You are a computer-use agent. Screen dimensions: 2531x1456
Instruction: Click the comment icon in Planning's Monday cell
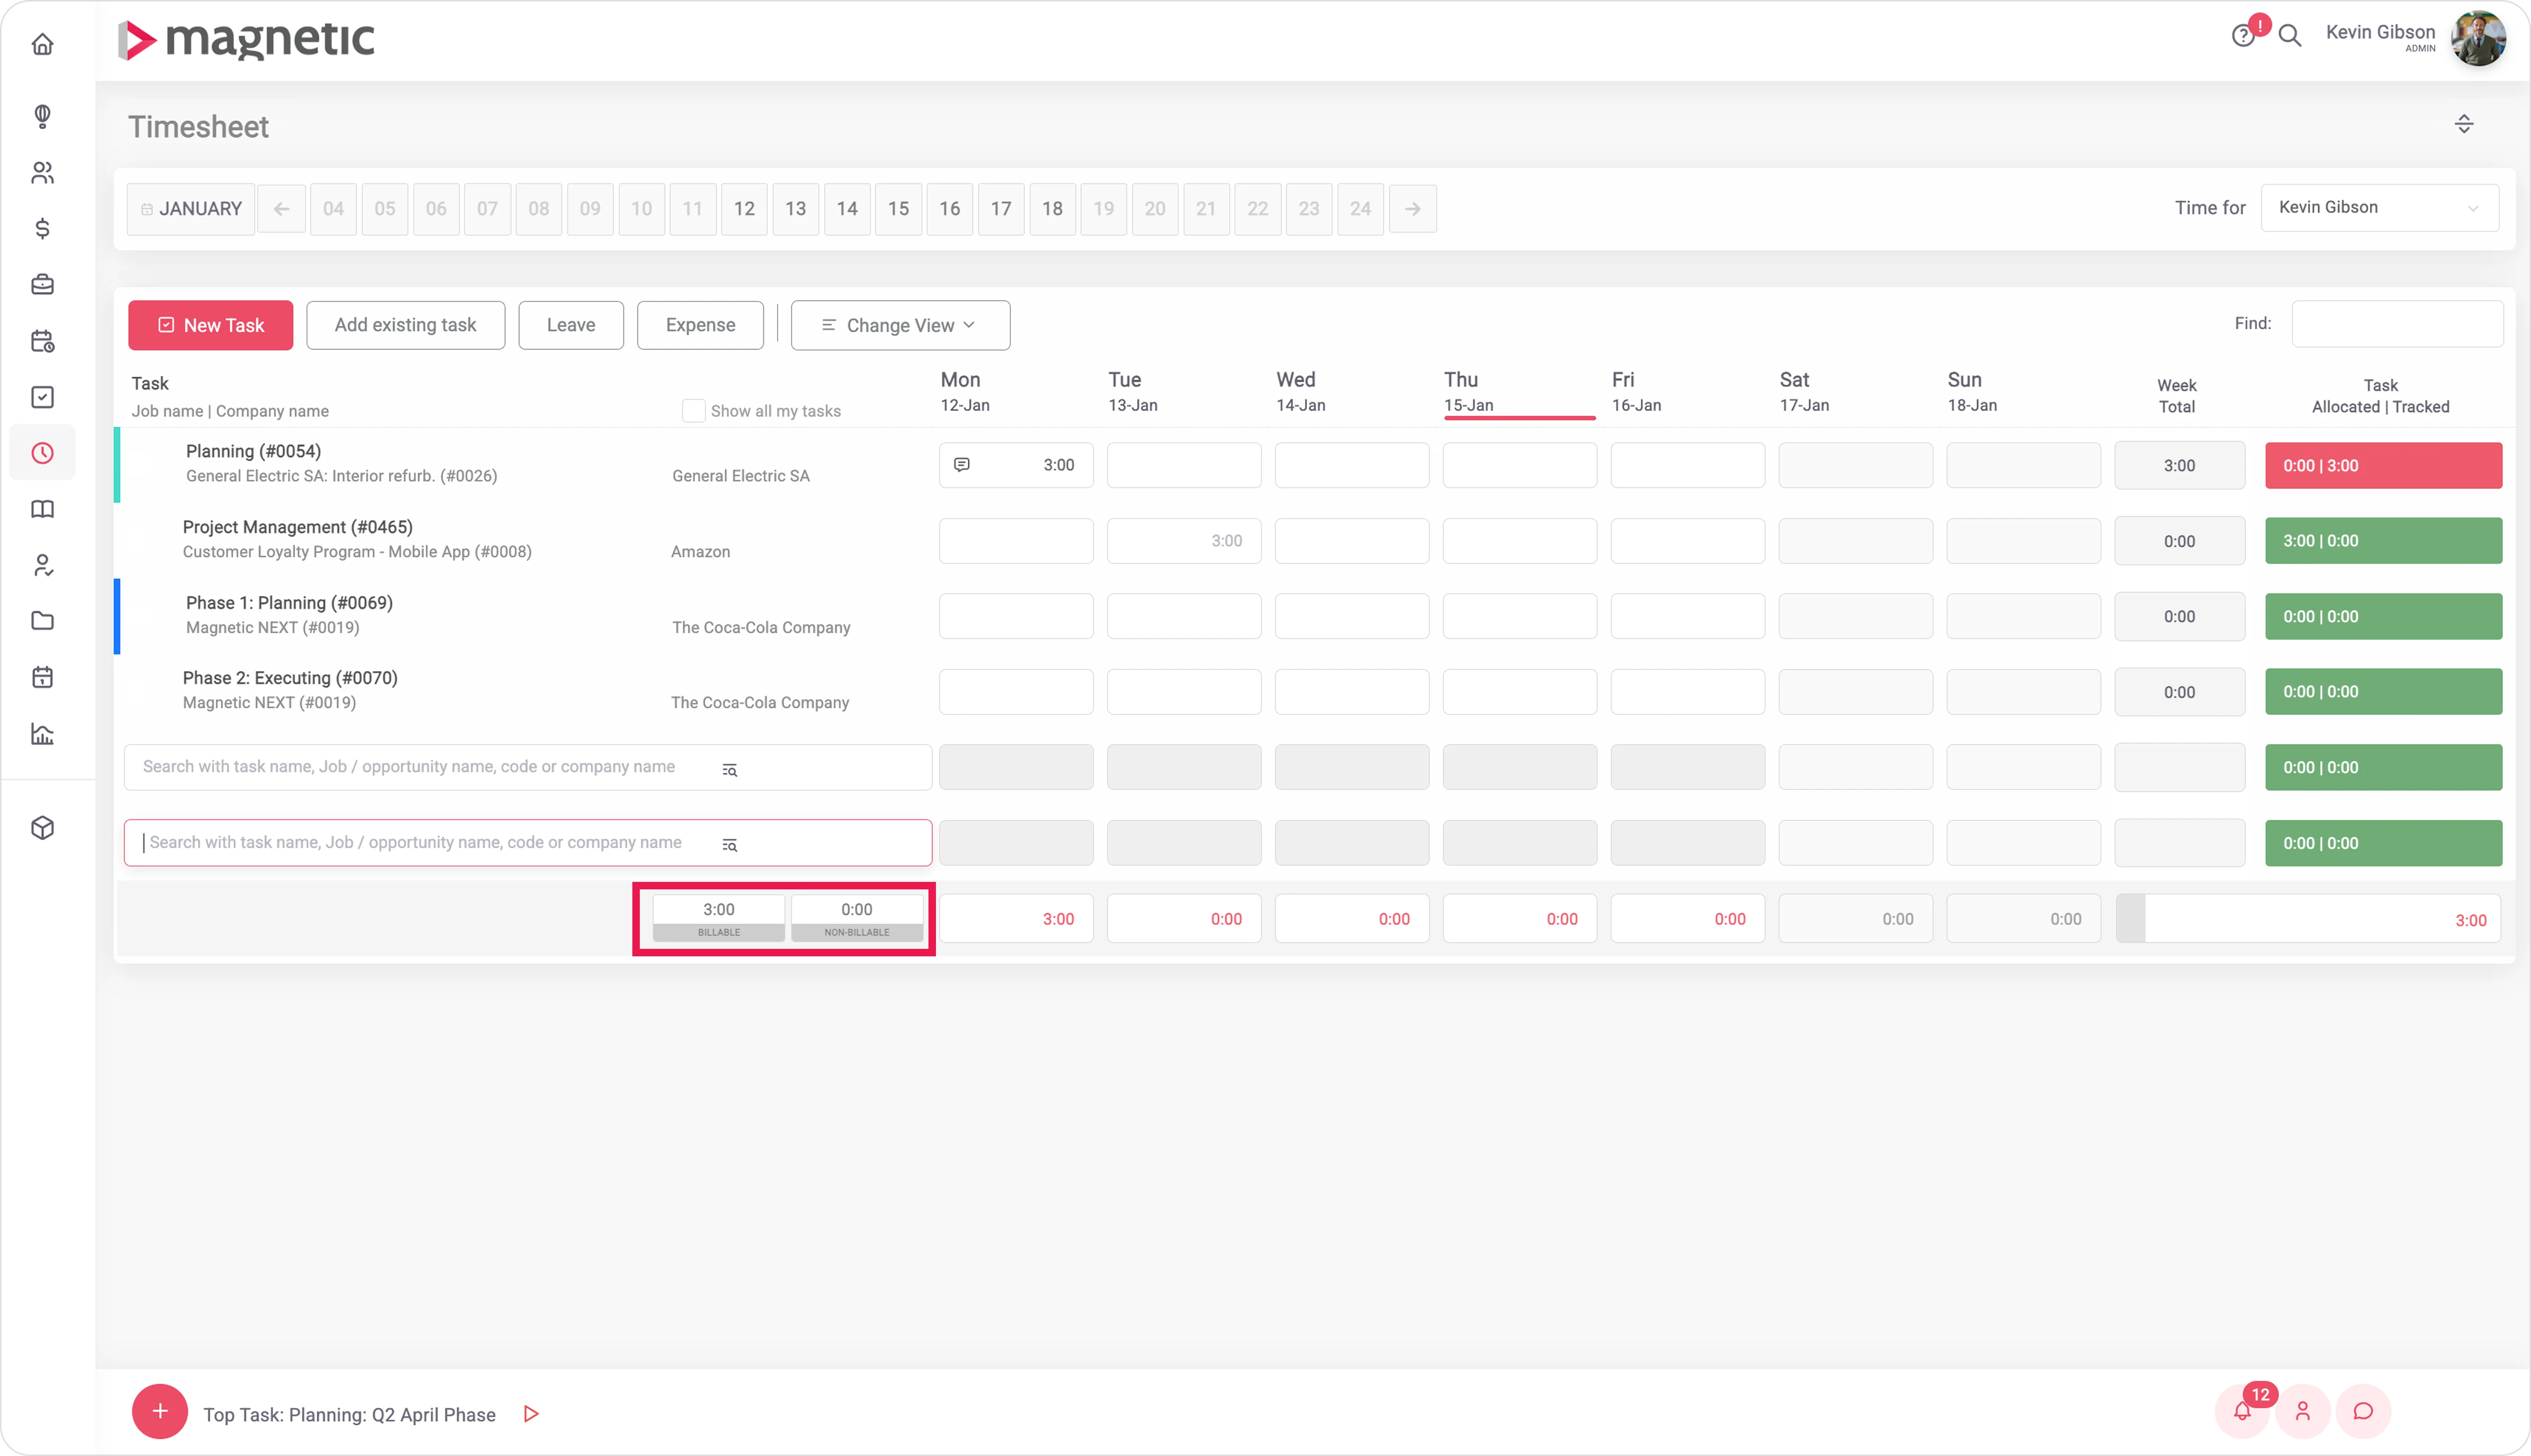coord(962,464)
